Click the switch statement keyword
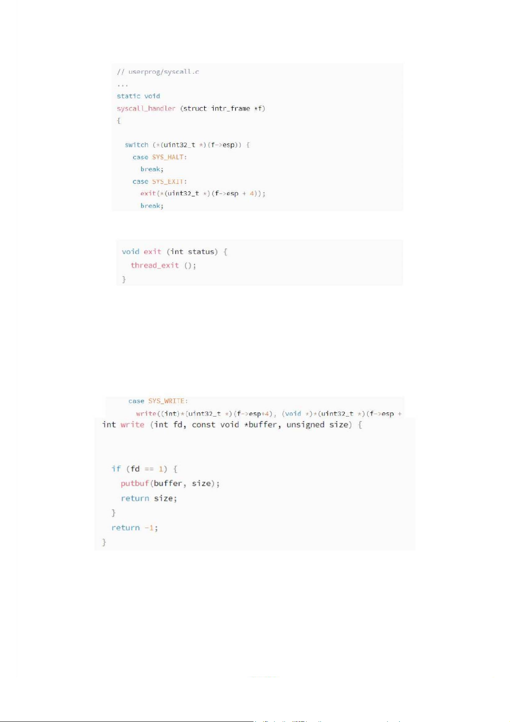 pyautogui.click(x=136, y=145)
